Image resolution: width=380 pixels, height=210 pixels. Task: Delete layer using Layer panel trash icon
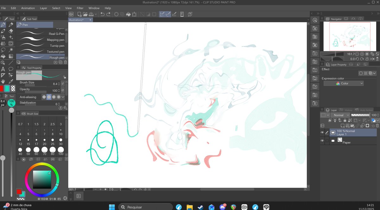pyautogui.click(x=377, y=125)
